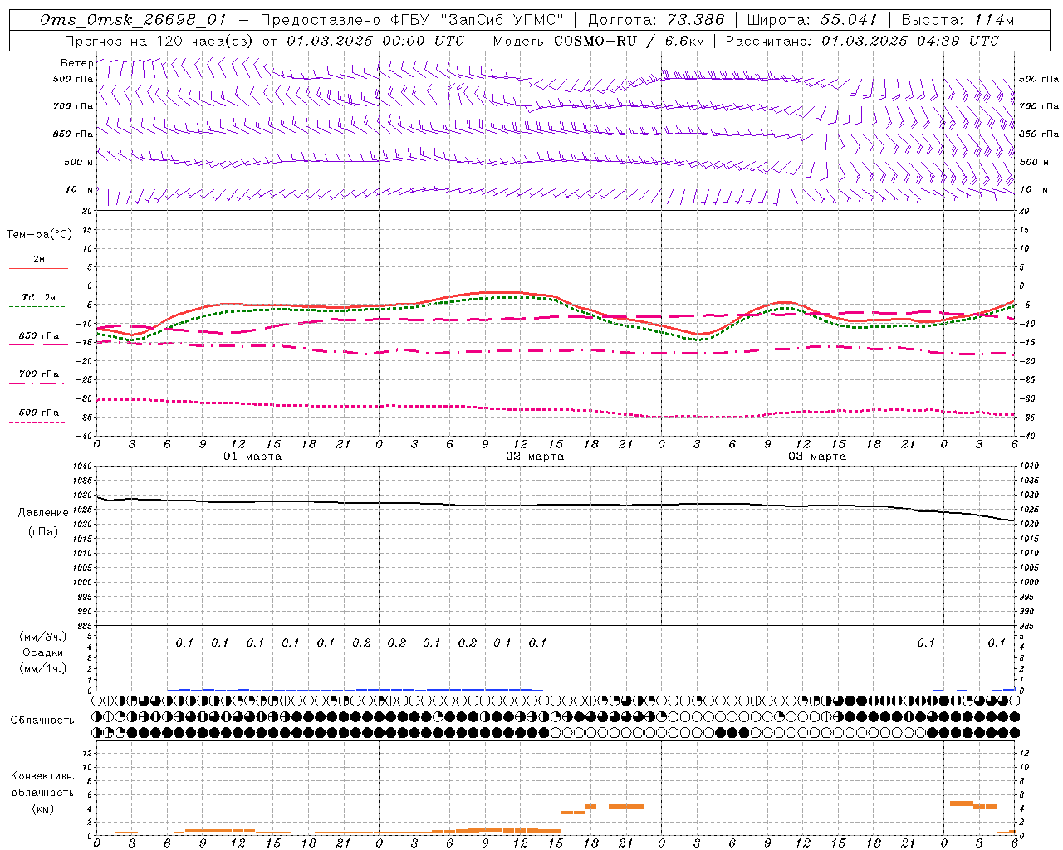Click the 01 марта date label

tap(252, 457)
